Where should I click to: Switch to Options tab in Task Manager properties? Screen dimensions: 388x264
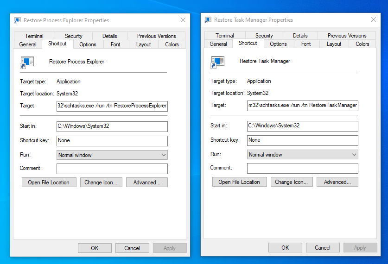279,44
